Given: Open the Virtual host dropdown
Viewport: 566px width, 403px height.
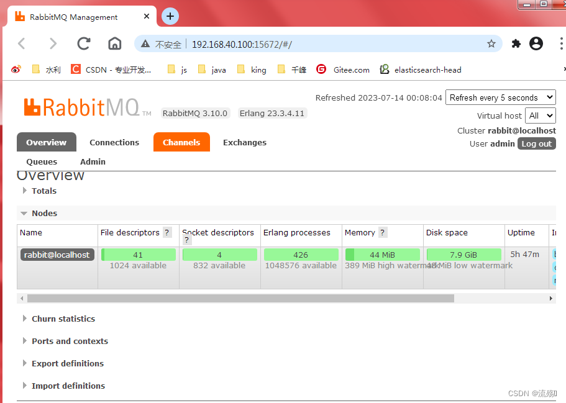Looking at the screenshot, I should (540, 115).
